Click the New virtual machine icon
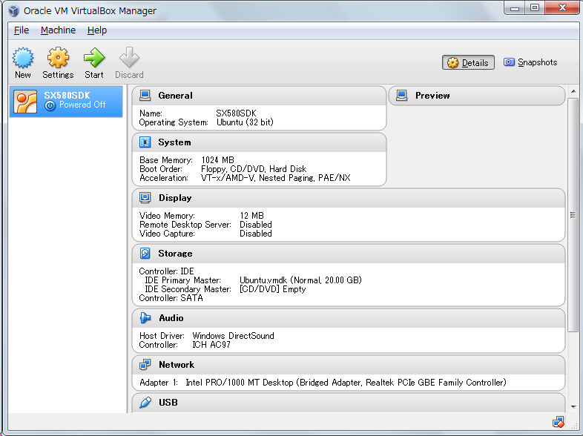Image resolution: width=583 pixels, height=436 pixels. 23,58
